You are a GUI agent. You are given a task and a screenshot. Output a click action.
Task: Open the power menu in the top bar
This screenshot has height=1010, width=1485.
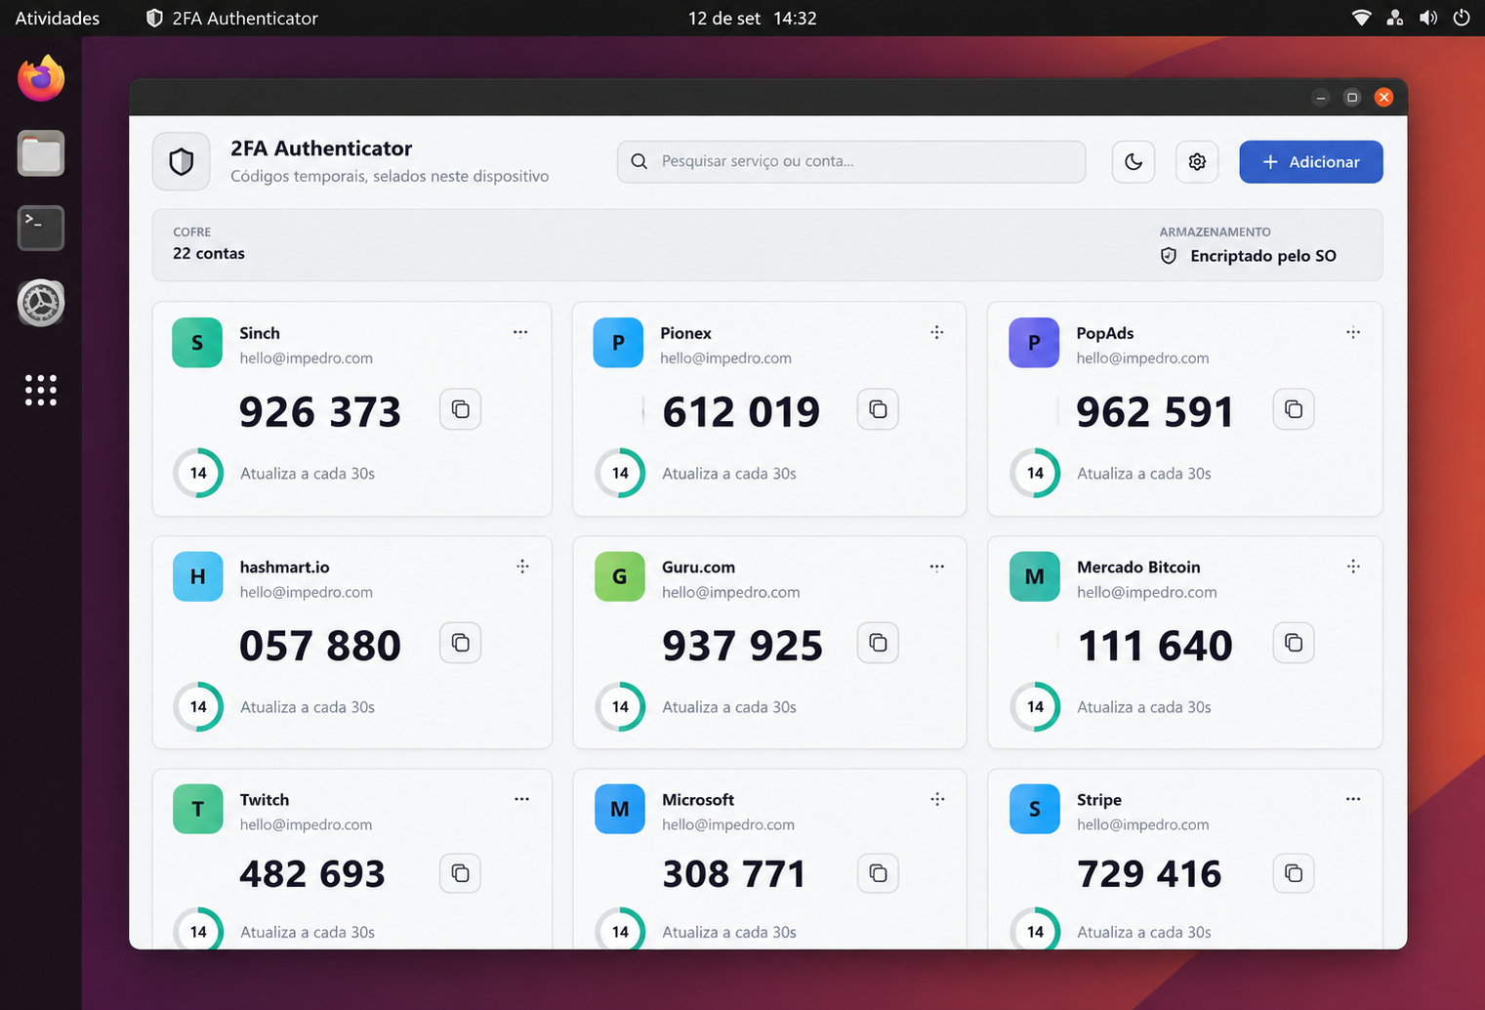tap(1462, 18)
